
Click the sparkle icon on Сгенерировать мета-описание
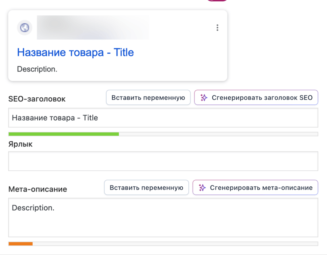(x=202, y=188)
